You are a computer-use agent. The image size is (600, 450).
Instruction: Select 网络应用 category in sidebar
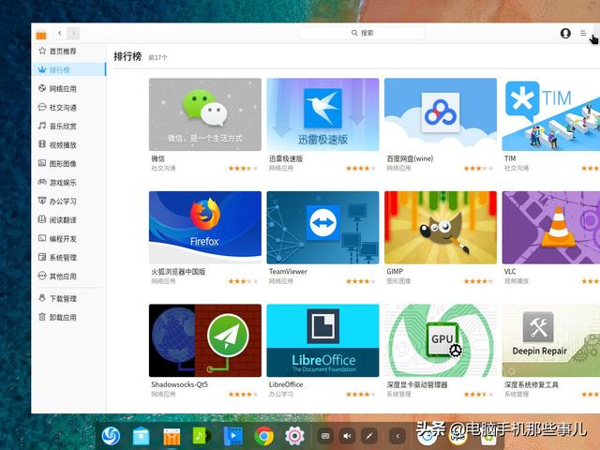(x=62, y=88)
